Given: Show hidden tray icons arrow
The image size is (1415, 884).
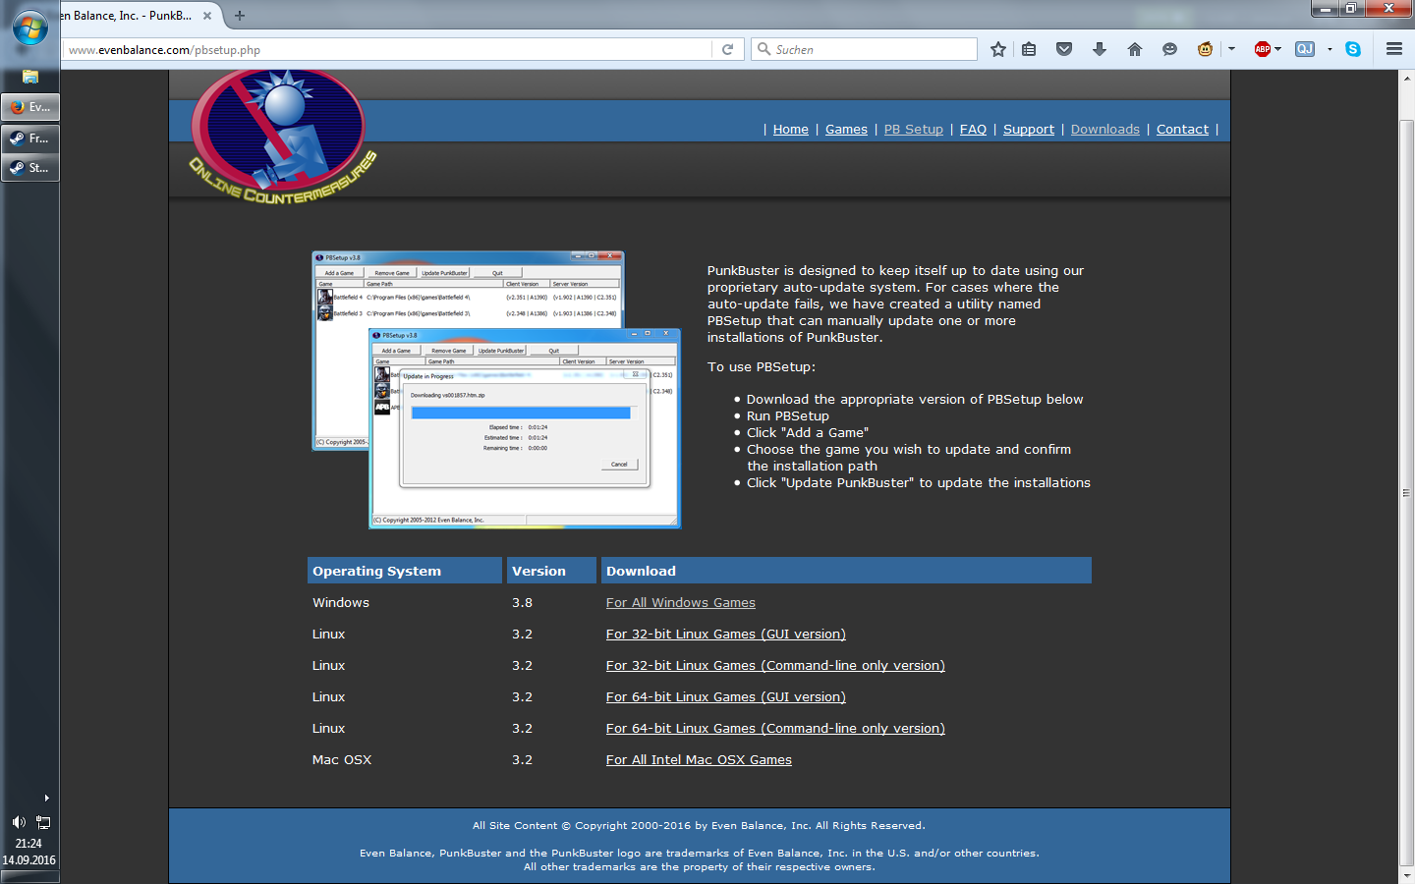Looking at the screenshot, I should [46, 798].
